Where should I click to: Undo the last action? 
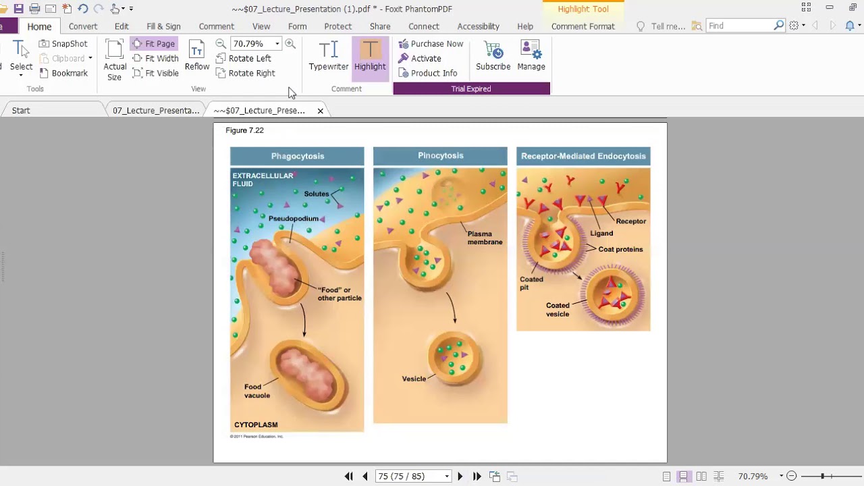pos(83,9)
